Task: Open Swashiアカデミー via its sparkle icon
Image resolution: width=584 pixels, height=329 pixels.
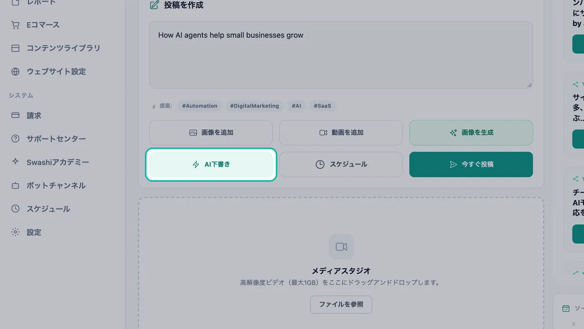Action: coord(16,162)
